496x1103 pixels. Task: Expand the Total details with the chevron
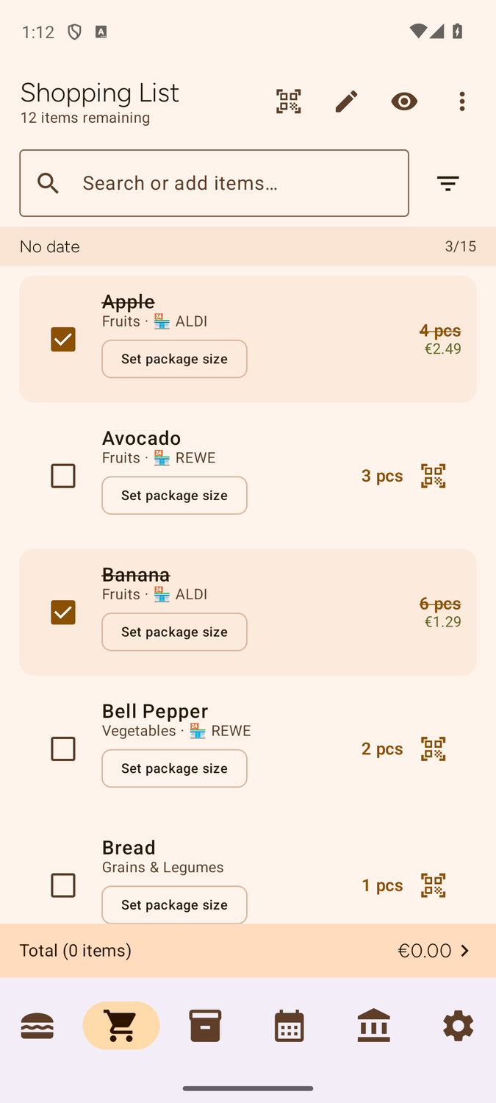pyautogui.click(x=464, y=950)
